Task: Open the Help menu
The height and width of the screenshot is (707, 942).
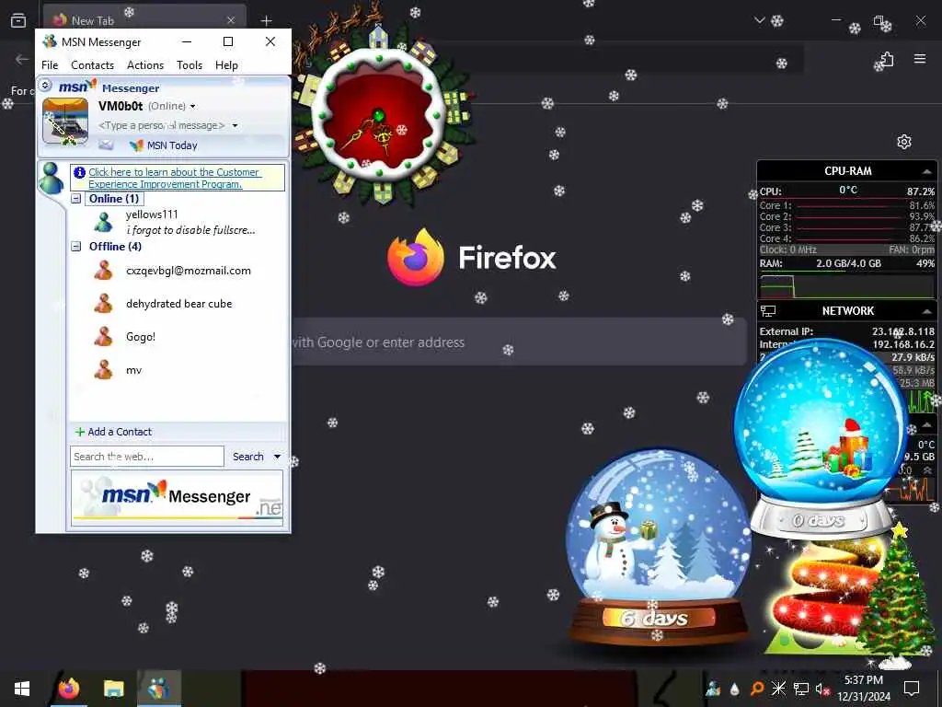Action: pyautogui.click(x=226, y=65)
